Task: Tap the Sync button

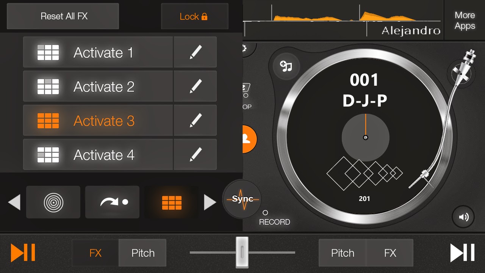Action: 242,199
